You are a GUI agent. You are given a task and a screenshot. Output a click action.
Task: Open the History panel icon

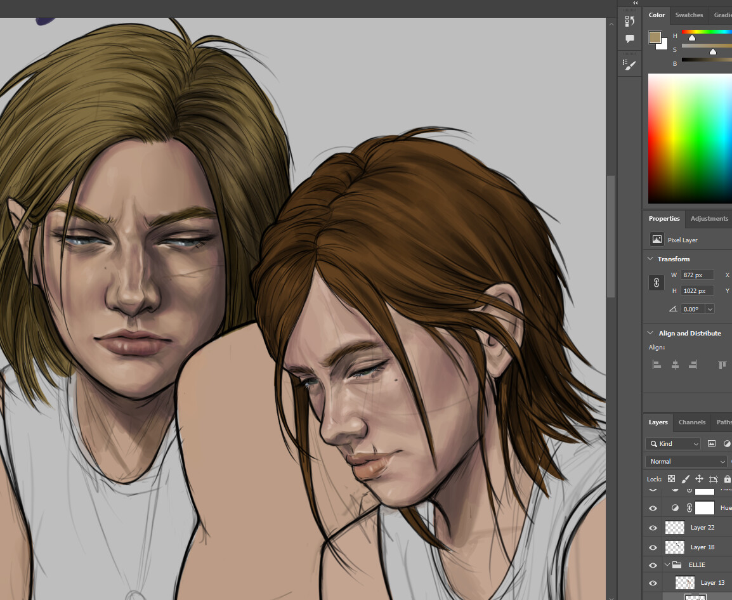click(630, 21)
